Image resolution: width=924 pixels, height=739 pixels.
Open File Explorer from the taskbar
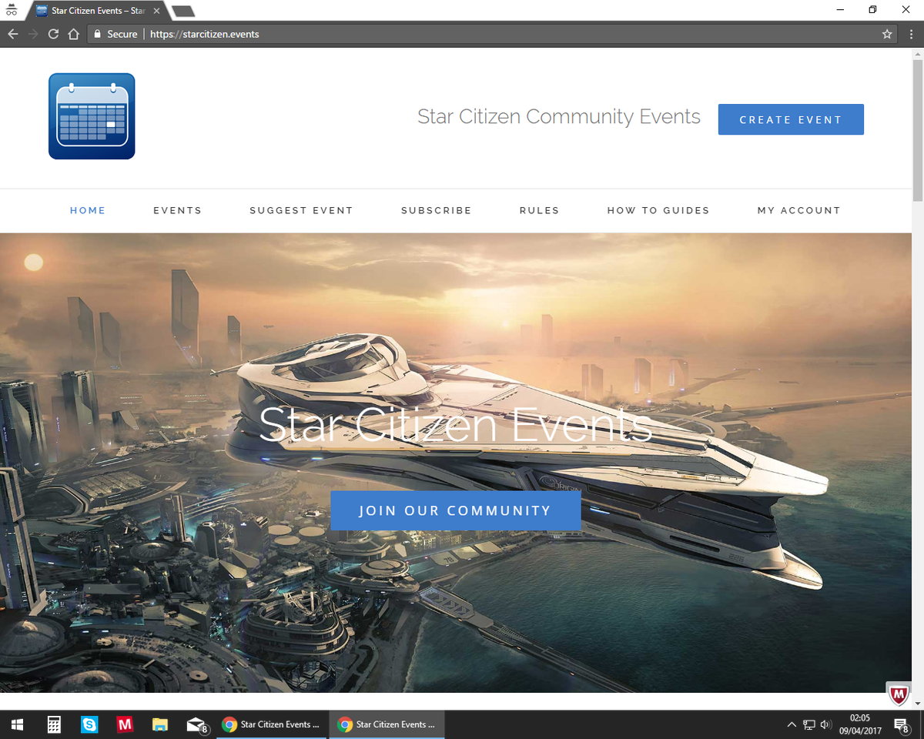click(160, 724)
